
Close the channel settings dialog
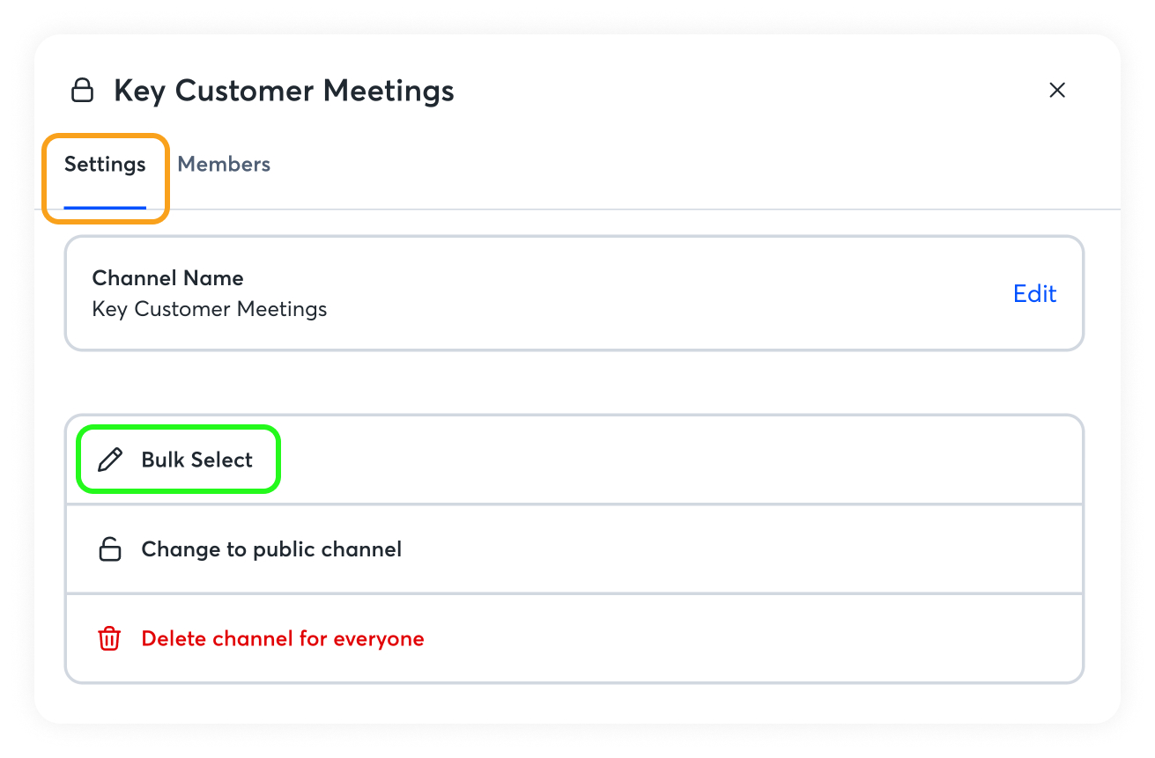pyautogui.click(x=1057, y=90)
